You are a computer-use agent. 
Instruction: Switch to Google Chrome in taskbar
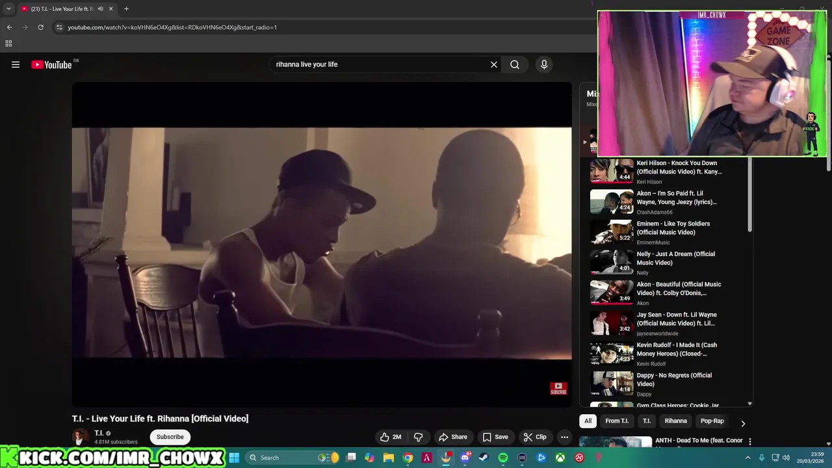pyautogui.click(x=408, y=458)
